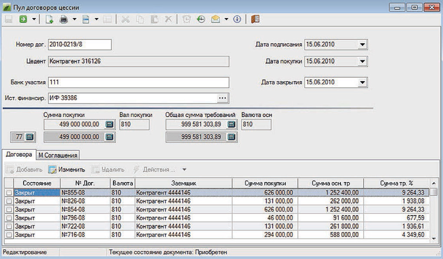
Task: Click into the Банк участия field
Action: pyautogui.click(x=138, y=82)
